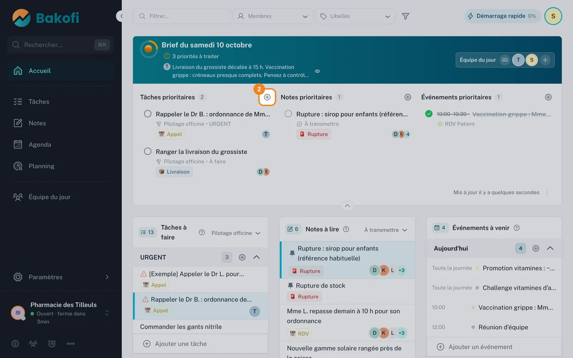Click the Rechercher search field
This screenshot has width=573, height=358.
coord(61,45)
